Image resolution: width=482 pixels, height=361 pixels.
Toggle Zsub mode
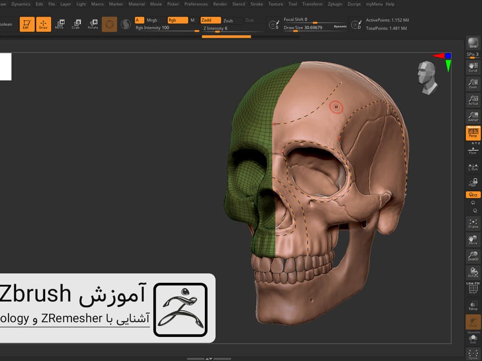coord(228,20)
